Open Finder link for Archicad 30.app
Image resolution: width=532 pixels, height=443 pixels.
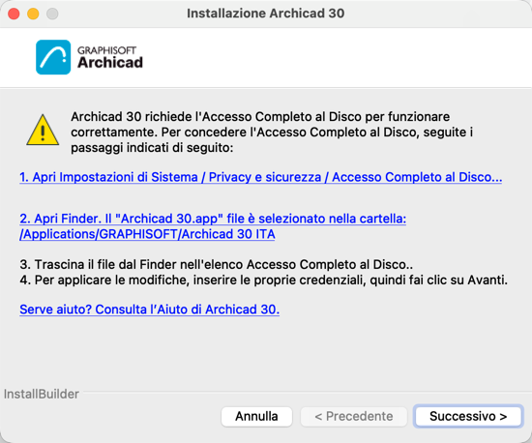point(213,226)
